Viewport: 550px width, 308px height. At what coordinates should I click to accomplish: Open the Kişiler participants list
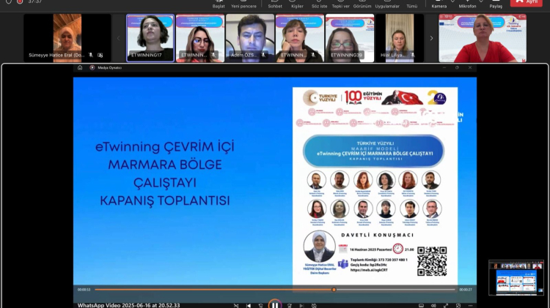tap(297, 4)
